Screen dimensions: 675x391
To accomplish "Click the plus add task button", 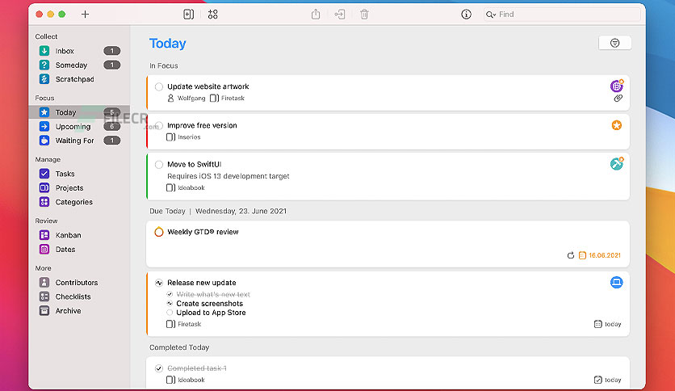I will (x=86, y=15).
